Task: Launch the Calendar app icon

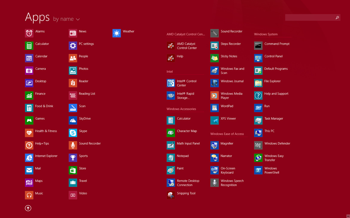Action: (29, 58)
